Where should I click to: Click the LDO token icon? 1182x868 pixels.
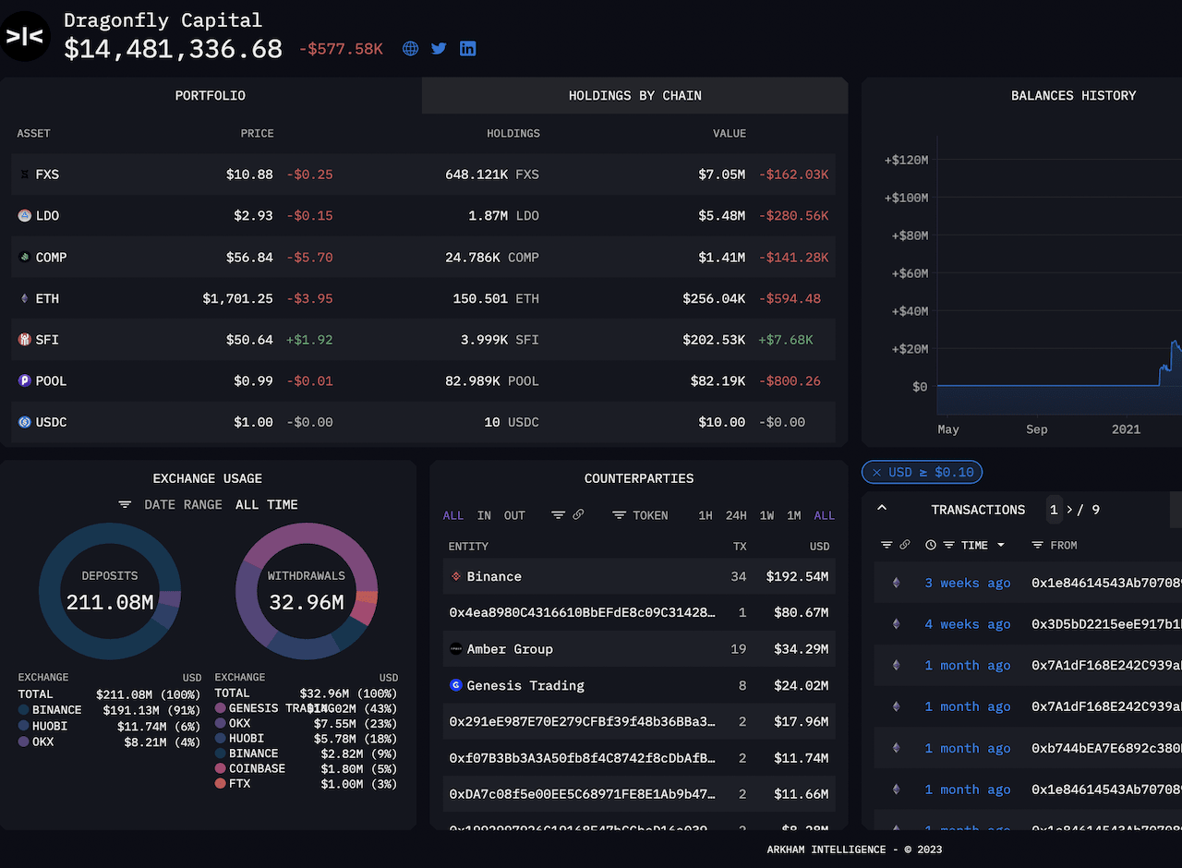coord(25,215)
